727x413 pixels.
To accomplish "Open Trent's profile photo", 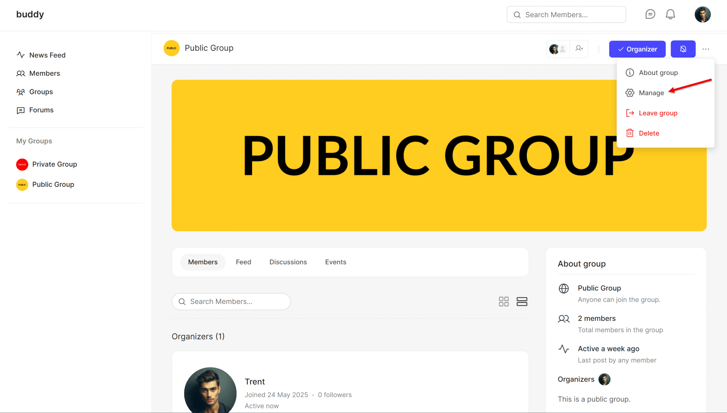I will click(x=210, y=390).
